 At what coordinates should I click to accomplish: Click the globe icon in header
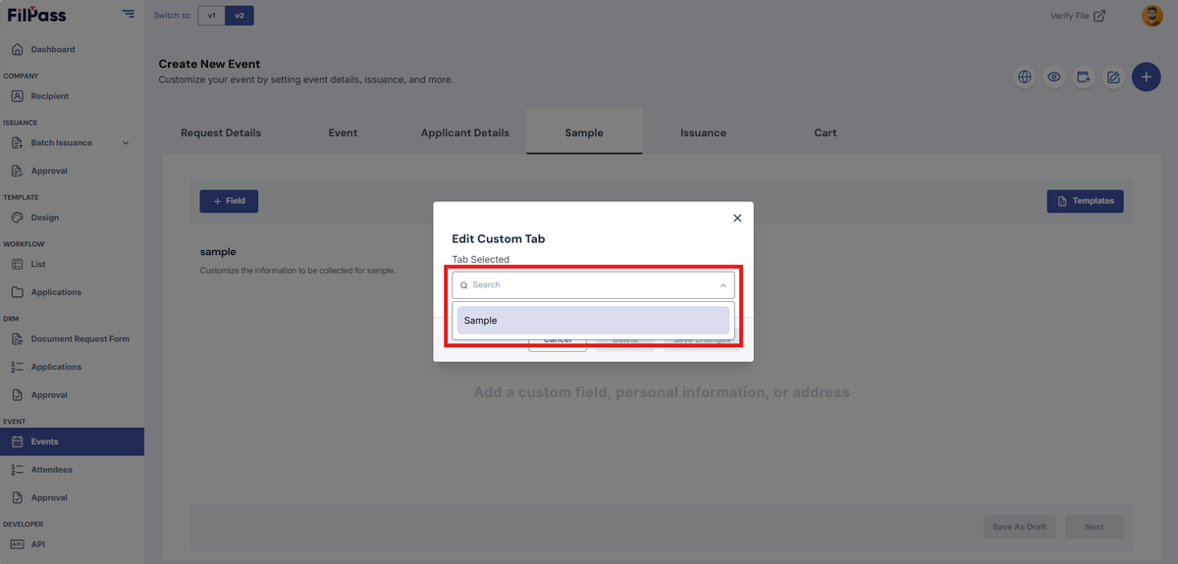click(1025, 77)
